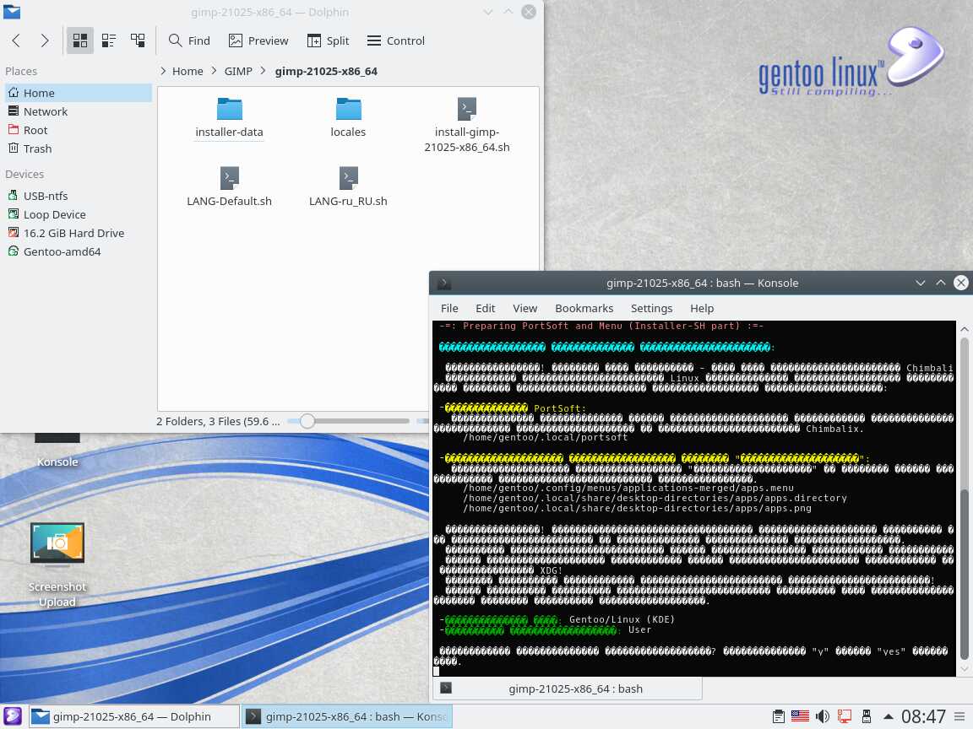This screenshot has height=729, width=973.
Task: Click Dolphin status bar file count text
Action: [218, 422]
